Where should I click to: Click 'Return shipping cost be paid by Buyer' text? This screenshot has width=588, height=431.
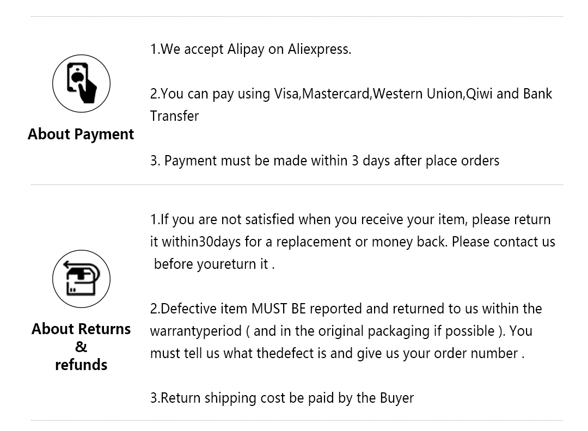pyautogui.click(x=281, y=398)
